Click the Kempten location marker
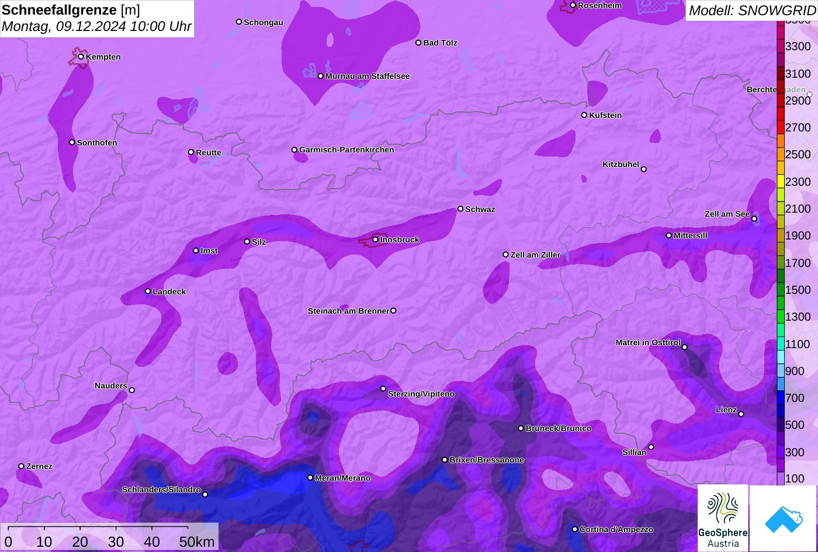The image size is (818, 552). tap(81, 57)
